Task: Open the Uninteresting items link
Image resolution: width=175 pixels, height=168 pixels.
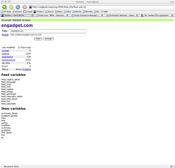Action: tap(9, 60)
